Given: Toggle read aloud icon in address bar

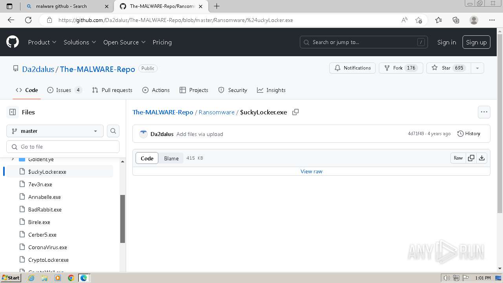Looking at the screenshot, I should pyautogui.click(x=404, y=20).
